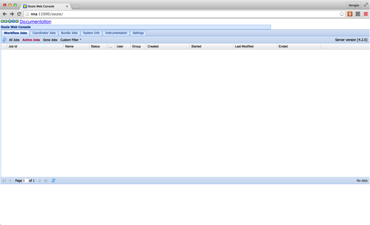The width and height of the screenshot is (370, 225).
Task: Go to previous page arrow icon
Action: pyautogui.click(x=10, y=181)
